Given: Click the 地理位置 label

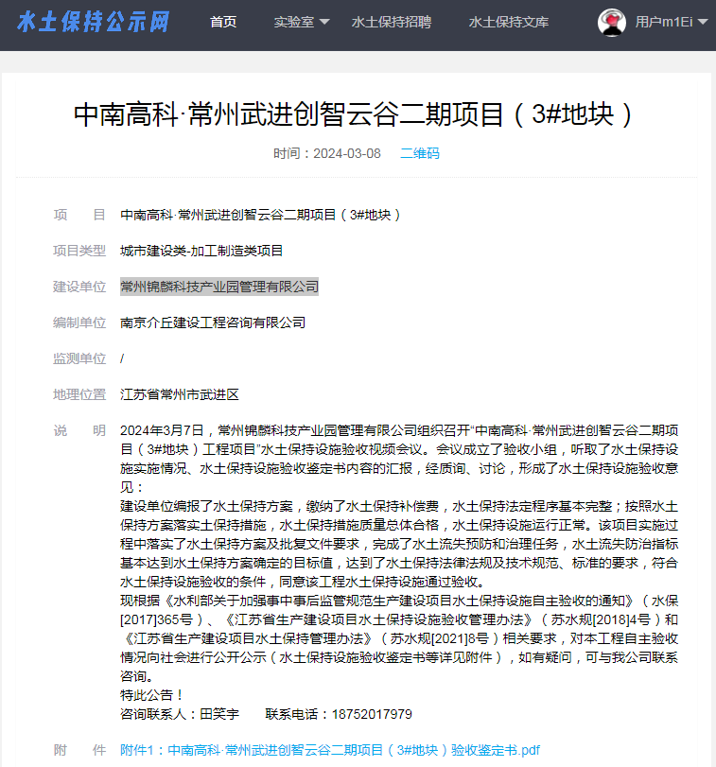Looking at the screenshot, I should (79, 394).
